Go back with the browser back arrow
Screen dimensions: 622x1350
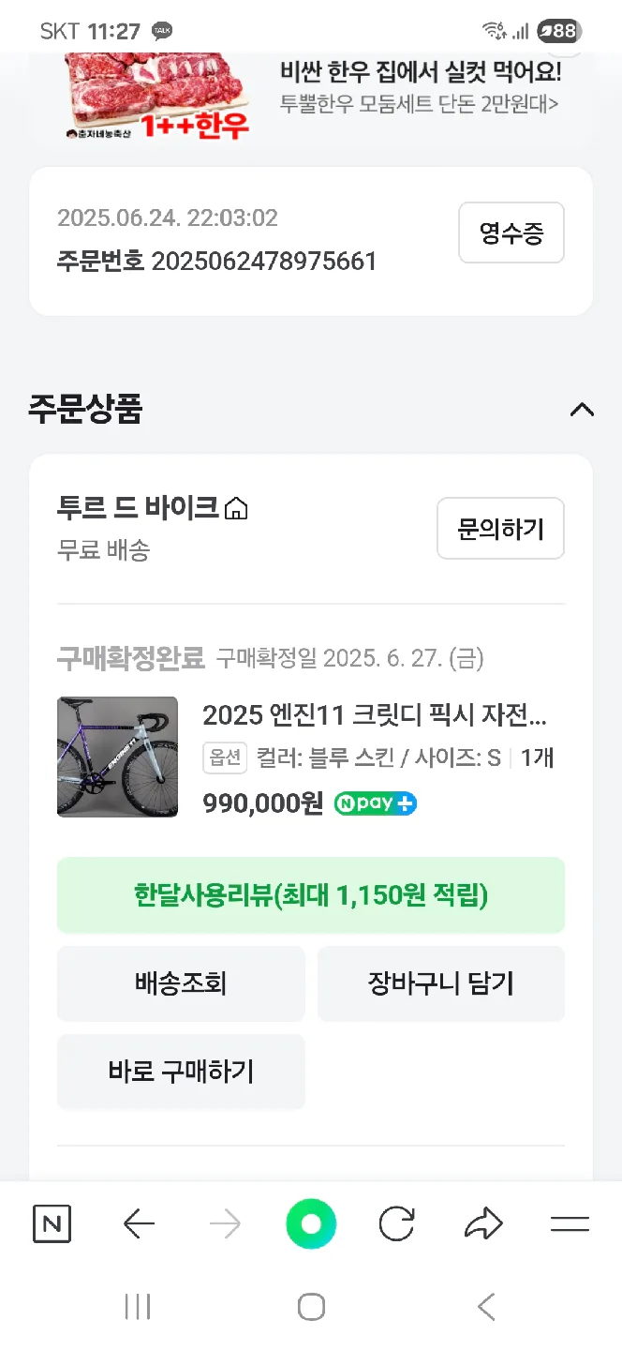tap(139, 1223)
